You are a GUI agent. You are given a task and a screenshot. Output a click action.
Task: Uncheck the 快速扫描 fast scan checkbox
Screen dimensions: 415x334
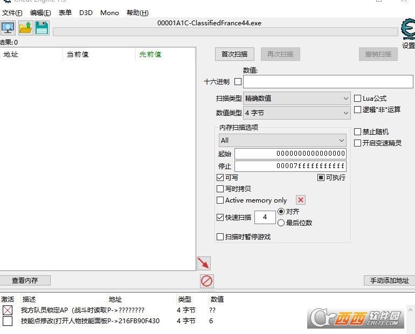pos(220,218)
